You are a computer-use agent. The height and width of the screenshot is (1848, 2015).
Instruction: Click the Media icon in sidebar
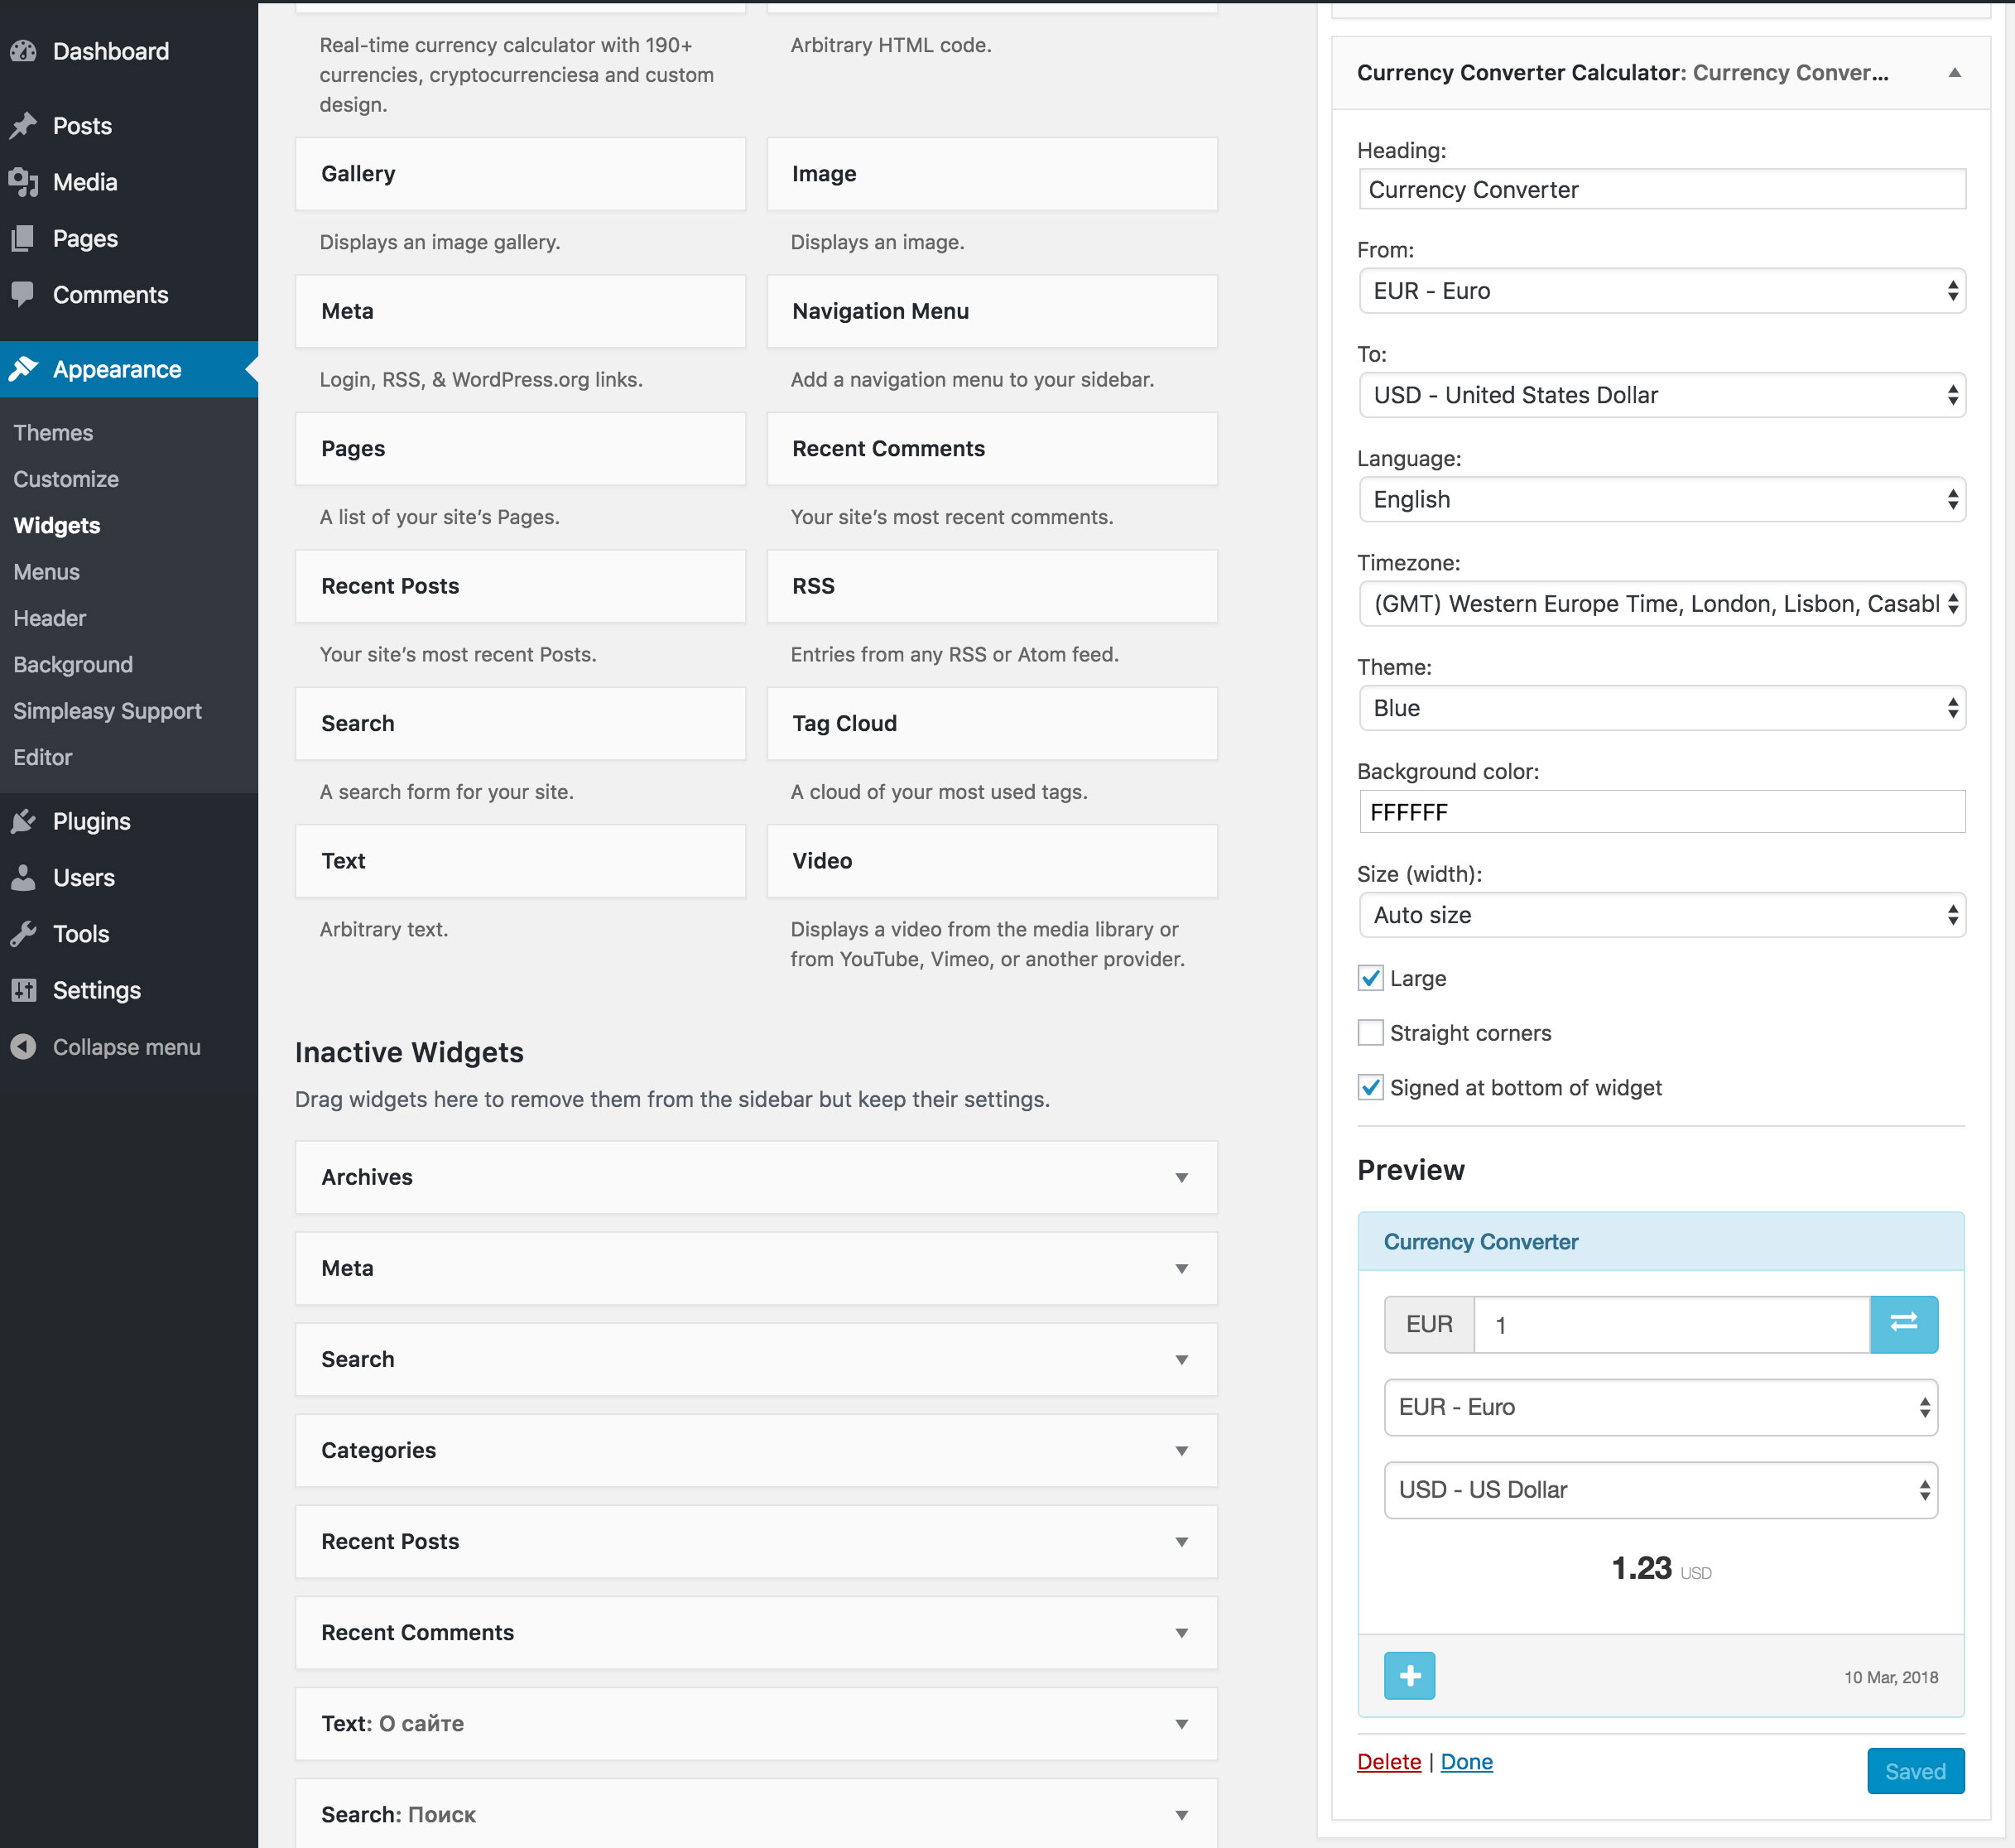pos(23,182)
